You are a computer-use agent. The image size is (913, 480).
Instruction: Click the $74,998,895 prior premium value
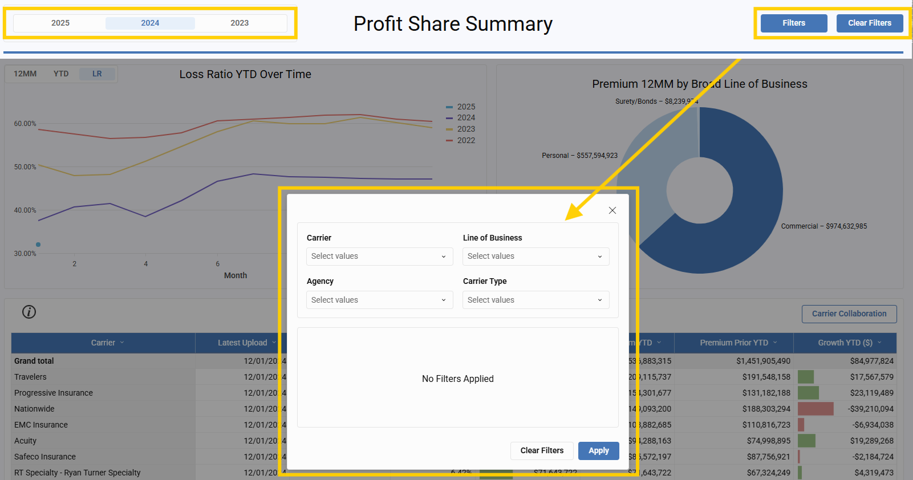pyautogui.click(x=769, y=441)
